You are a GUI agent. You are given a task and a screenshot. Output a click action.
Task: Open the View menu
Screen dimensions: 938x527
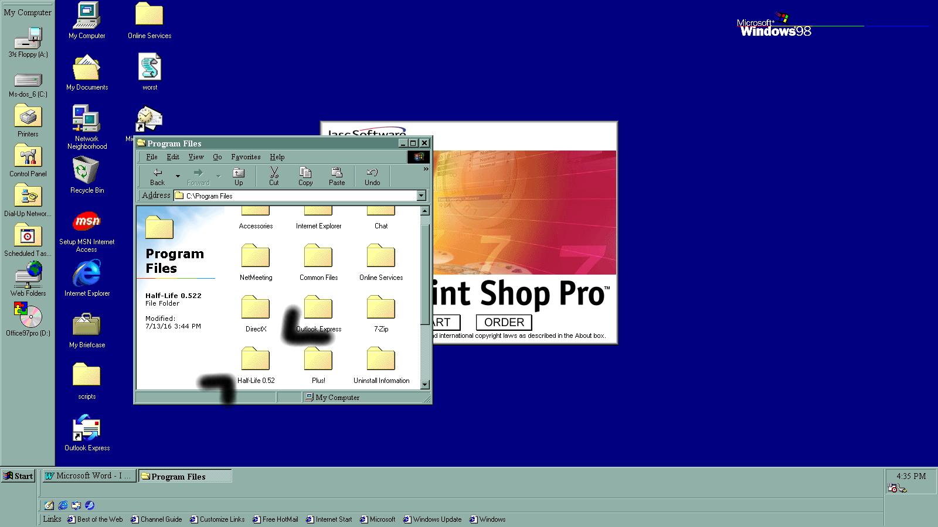pyautogui.click(x=196, y=157)
